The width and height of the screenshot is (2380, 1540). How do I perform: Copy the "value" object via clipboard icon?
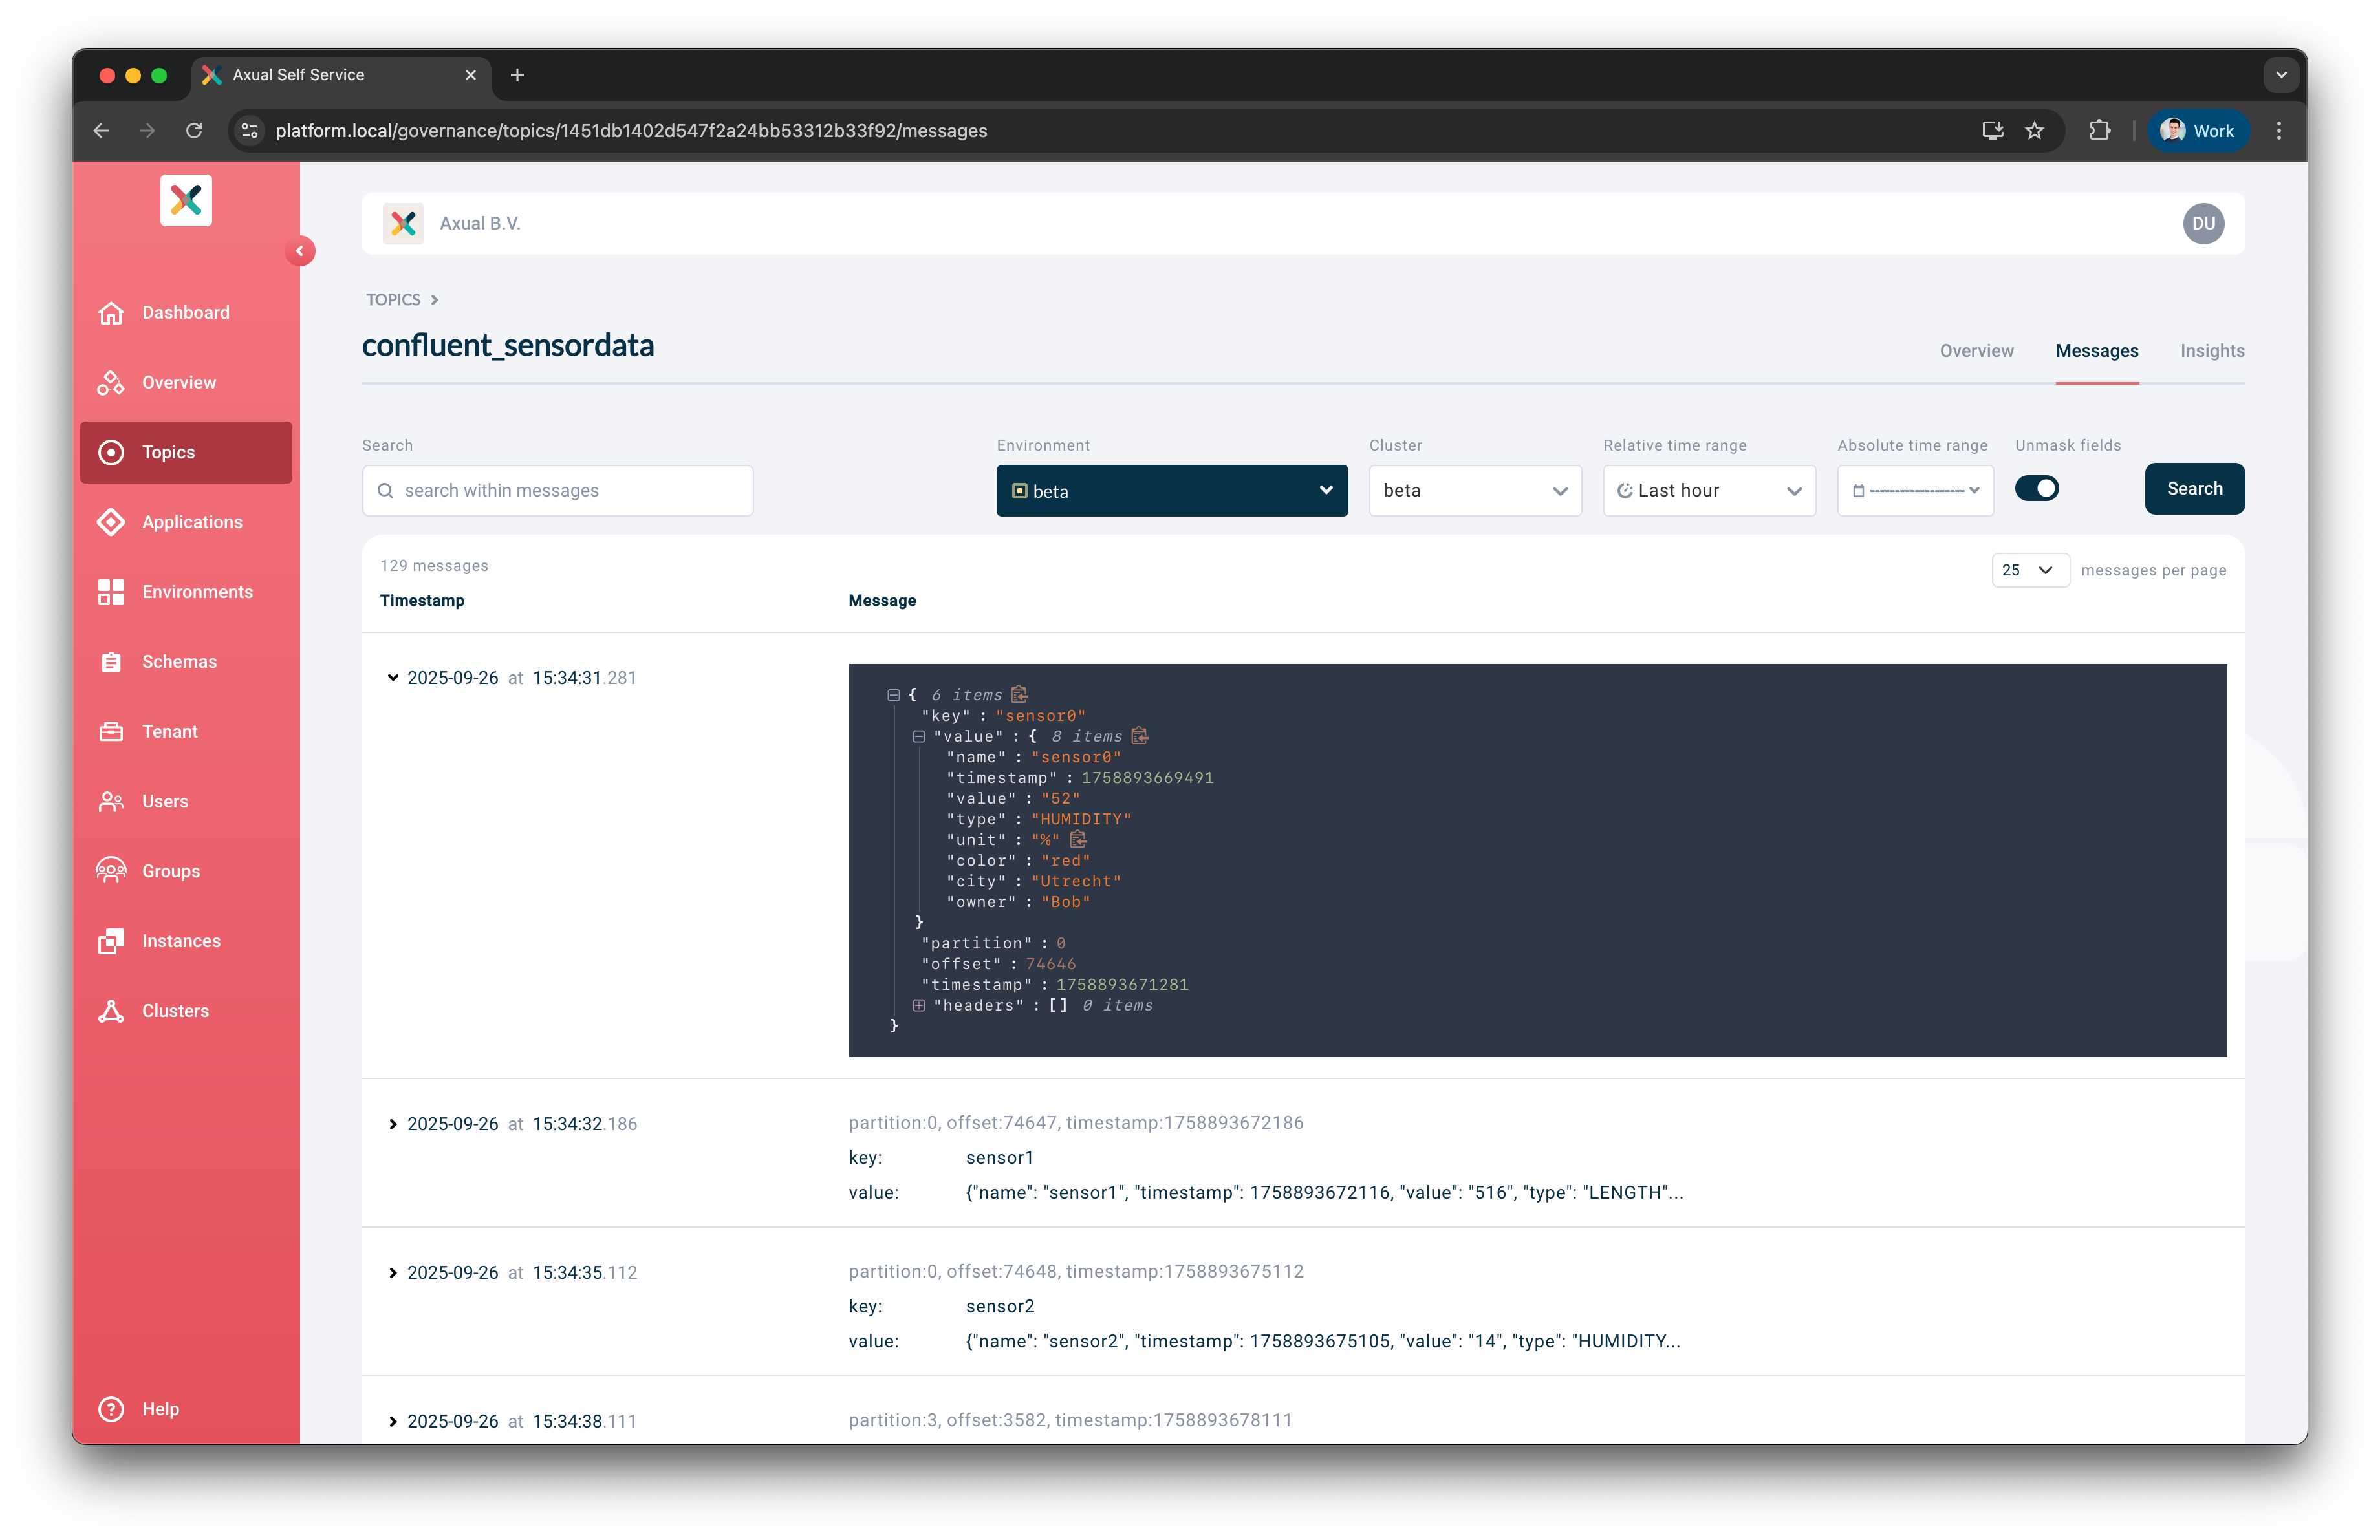tap(1139, 736)
